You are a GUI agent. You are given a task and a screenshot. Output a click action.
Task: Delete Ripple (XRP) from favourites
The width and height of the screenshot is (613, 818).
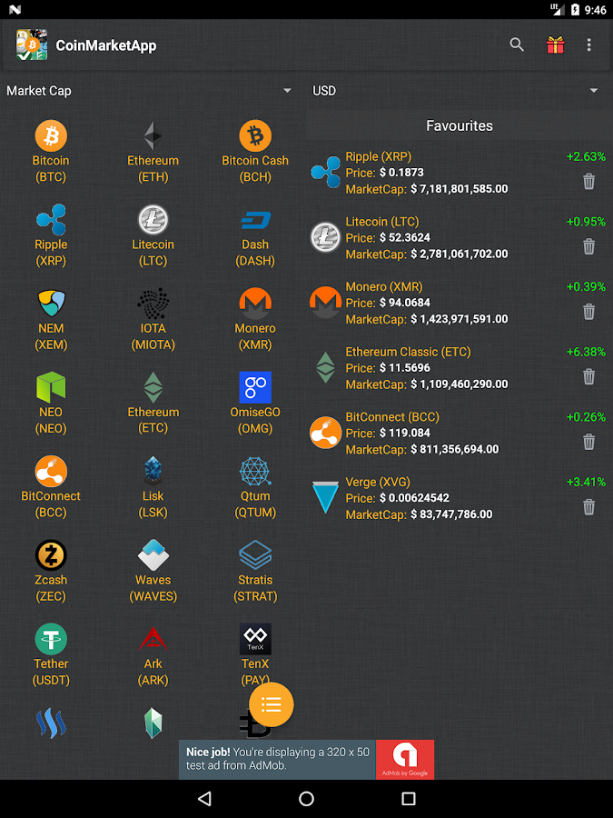(x=588, y=182)
